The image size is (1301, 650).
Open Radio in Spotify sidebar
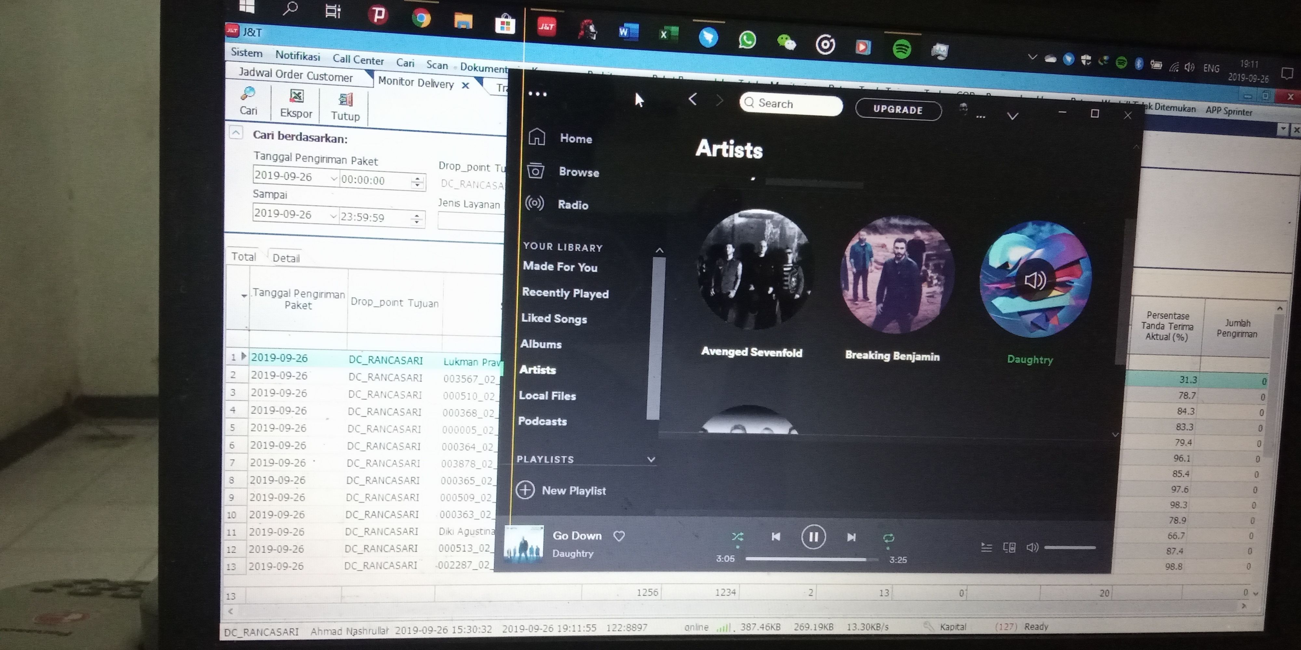pos(557,204)
